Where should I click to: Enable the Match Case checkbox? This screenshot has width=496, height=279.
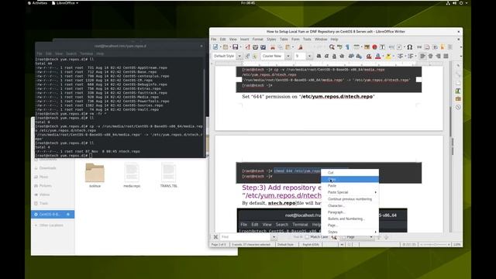(x=307, y=237)
